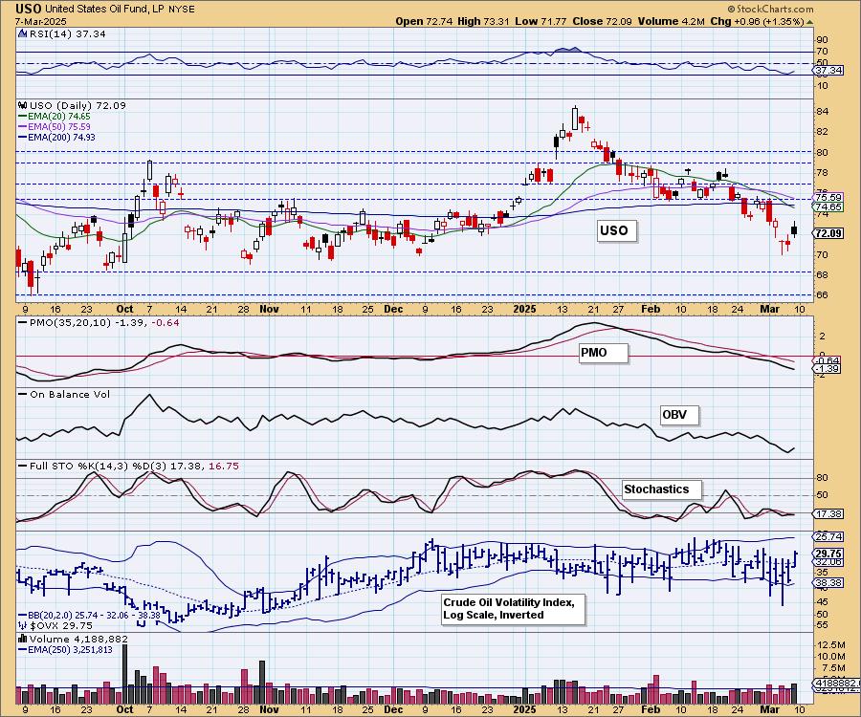Open the StockCharts.com copyright link
Image resolution: width=861 pixels, height=717 pixels.
click(770, 9)
